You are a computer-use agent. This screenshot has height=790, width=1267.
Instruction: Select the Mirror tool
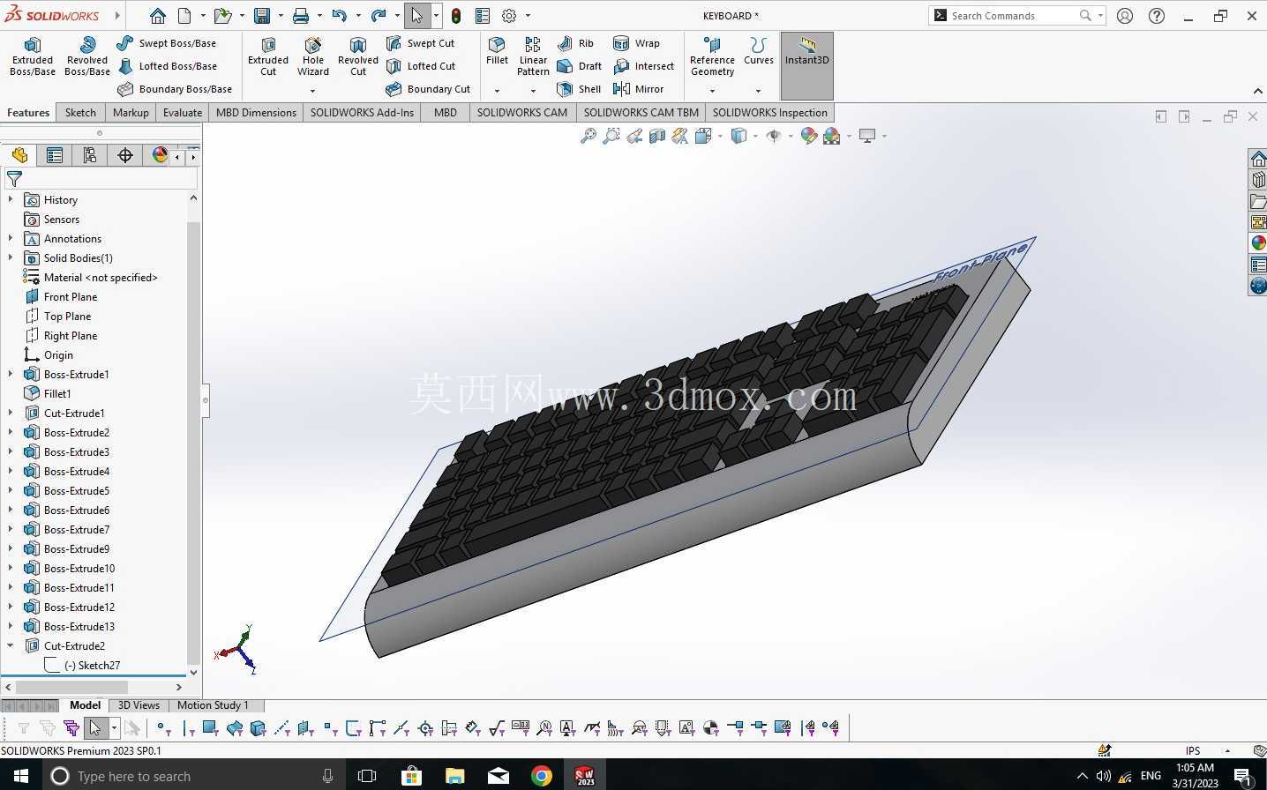point(639,89)
